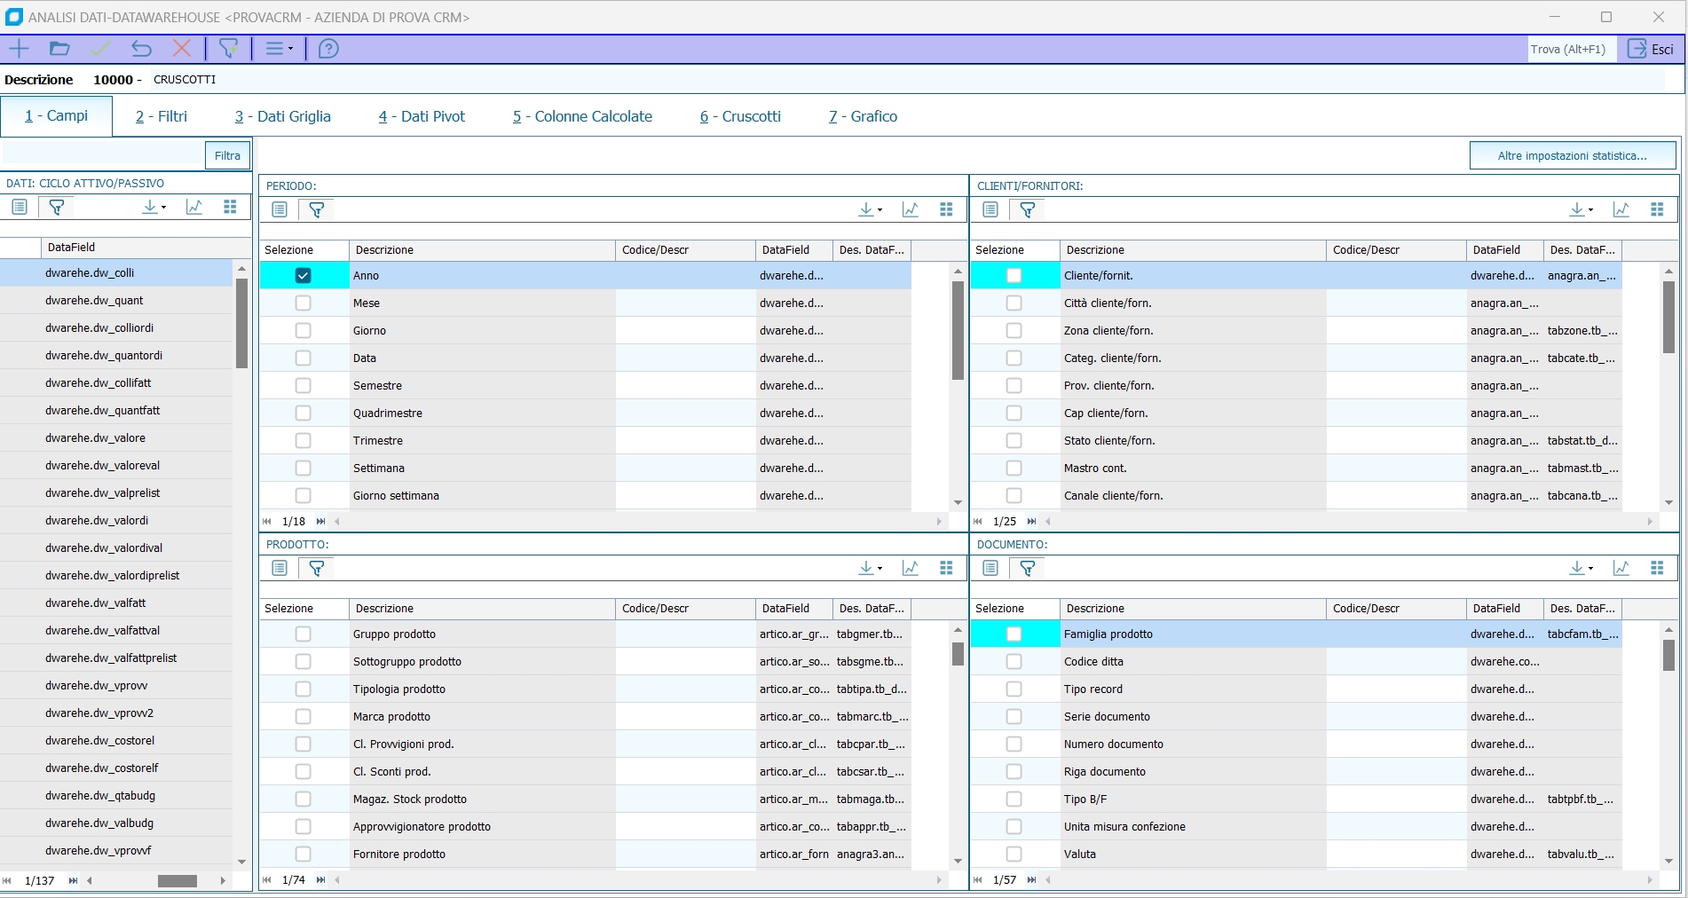
Task: Click the red Delete X toolbar icon
Action: click(182, 49)
